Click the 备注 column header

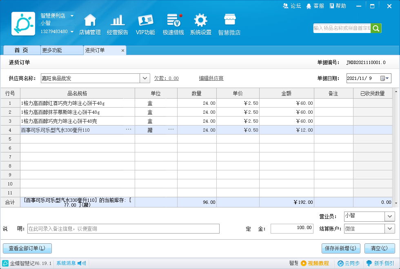point(333,93)
